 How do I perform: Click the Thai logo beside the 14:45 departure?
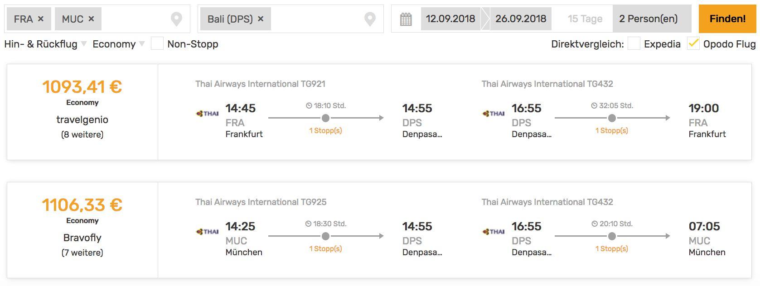click(x=208, y=114)
